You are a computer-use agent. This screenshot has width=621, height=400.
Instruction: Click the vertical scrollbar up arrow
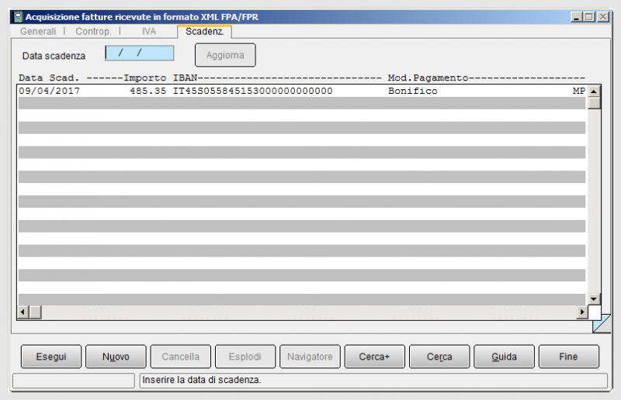coord(594,91)
